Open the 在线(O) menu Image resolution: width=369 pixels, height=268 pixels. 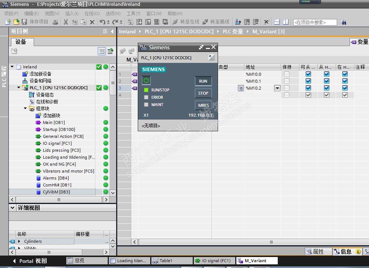tap(92, 14)
